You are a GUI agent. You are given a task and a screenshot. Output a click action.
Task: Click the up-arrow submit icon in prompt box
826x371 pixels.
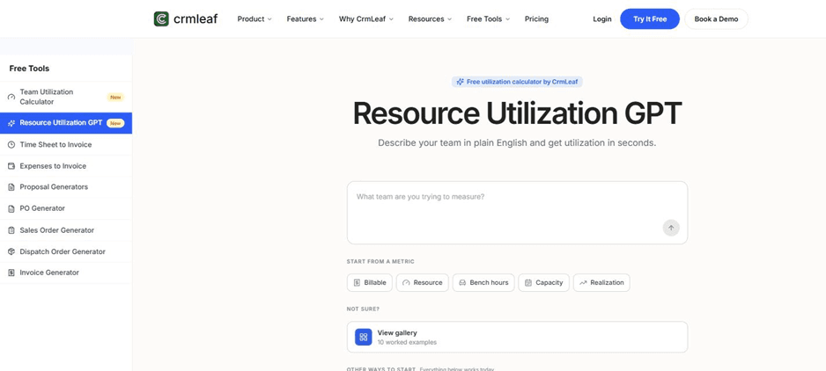point(671,228)
